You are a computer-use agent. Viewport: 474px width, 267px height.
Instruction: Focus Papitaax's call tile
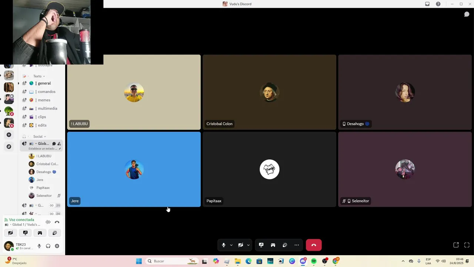pyautogui.click(x=269, y=169)
